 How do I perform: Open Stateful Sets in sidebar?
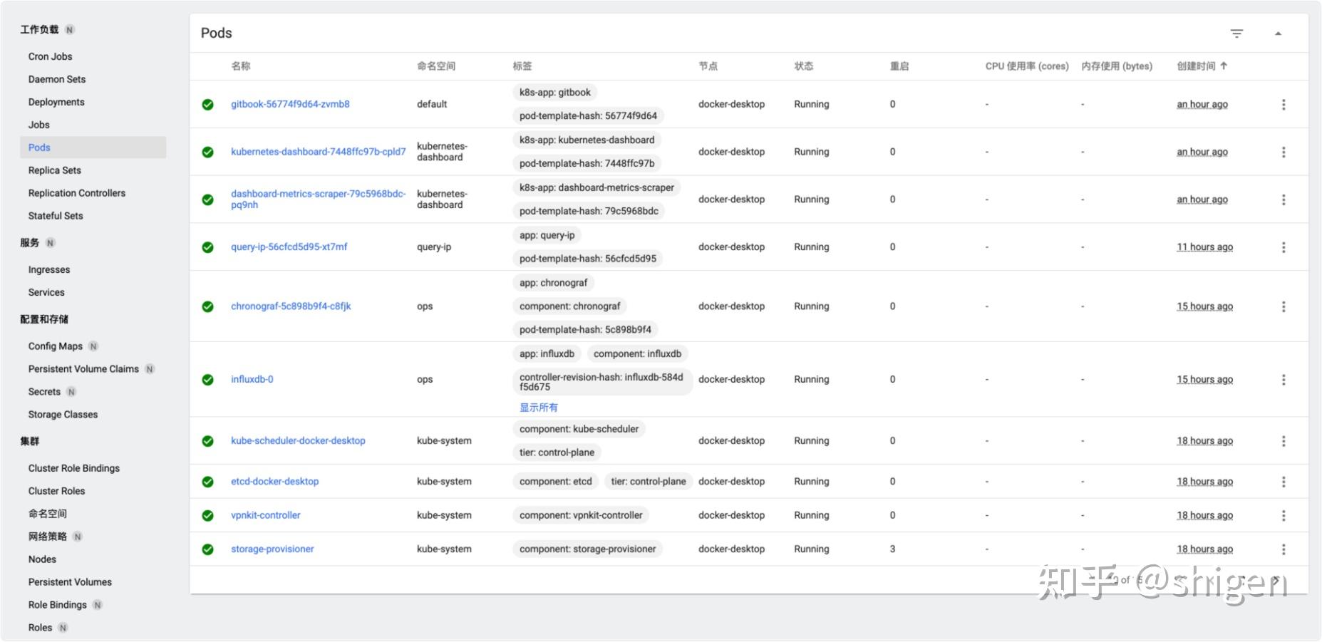pyautogui.click(x=56, y=216)
